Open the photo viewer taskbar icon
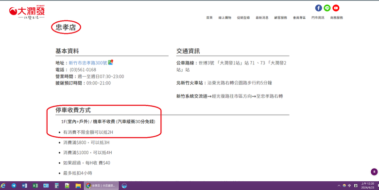 [x=46, y=186]
